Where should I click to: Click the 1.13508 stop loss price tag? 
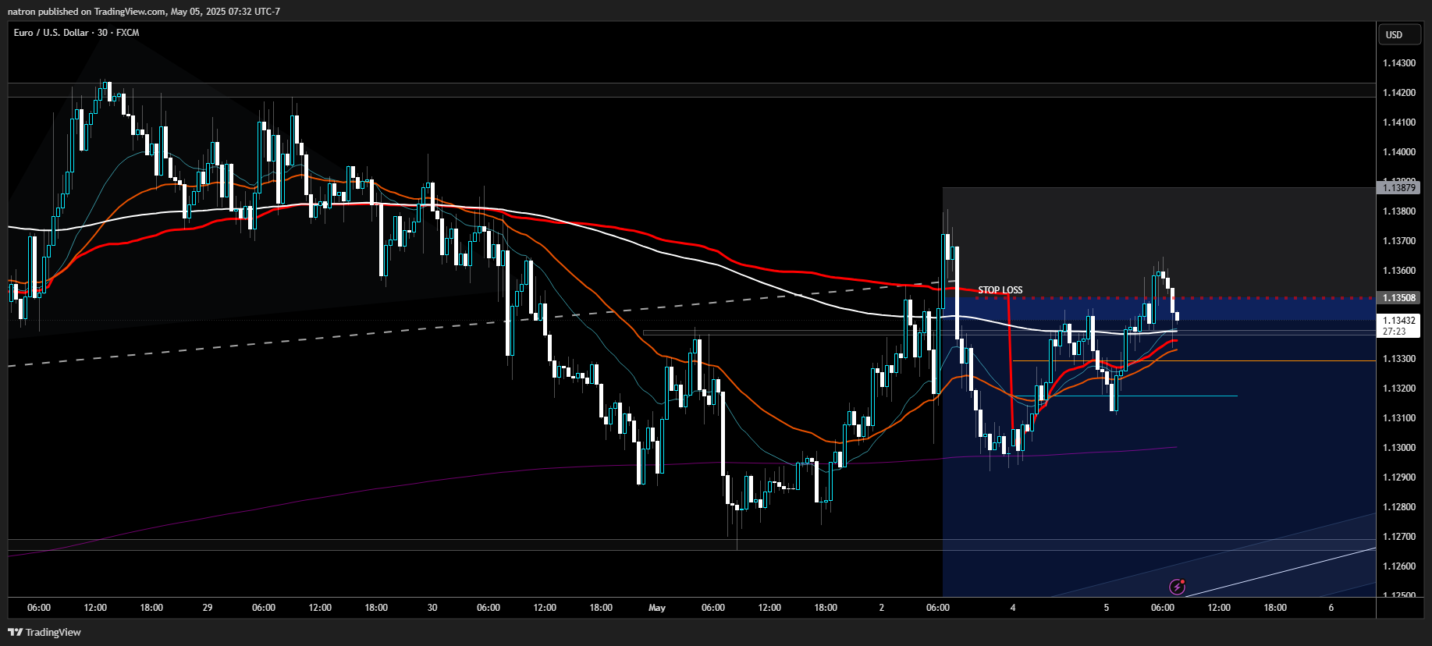click(x=1398, y=298)
